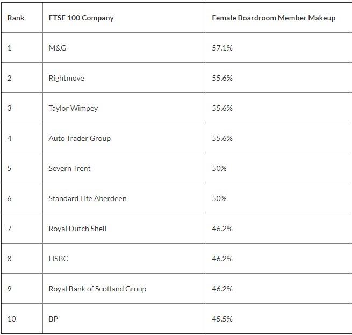Select the BP company cell
Image resolution: width=352 pixels, height=335 pixels.
tap(53, 319)
